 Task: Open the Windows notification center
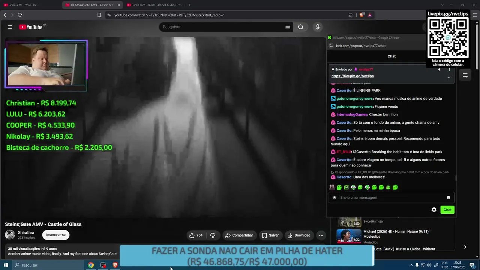click(x=472, y=265)
